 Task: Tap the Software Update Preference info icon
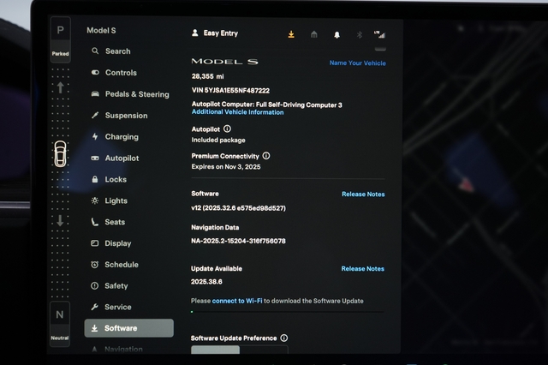[284, 338]
